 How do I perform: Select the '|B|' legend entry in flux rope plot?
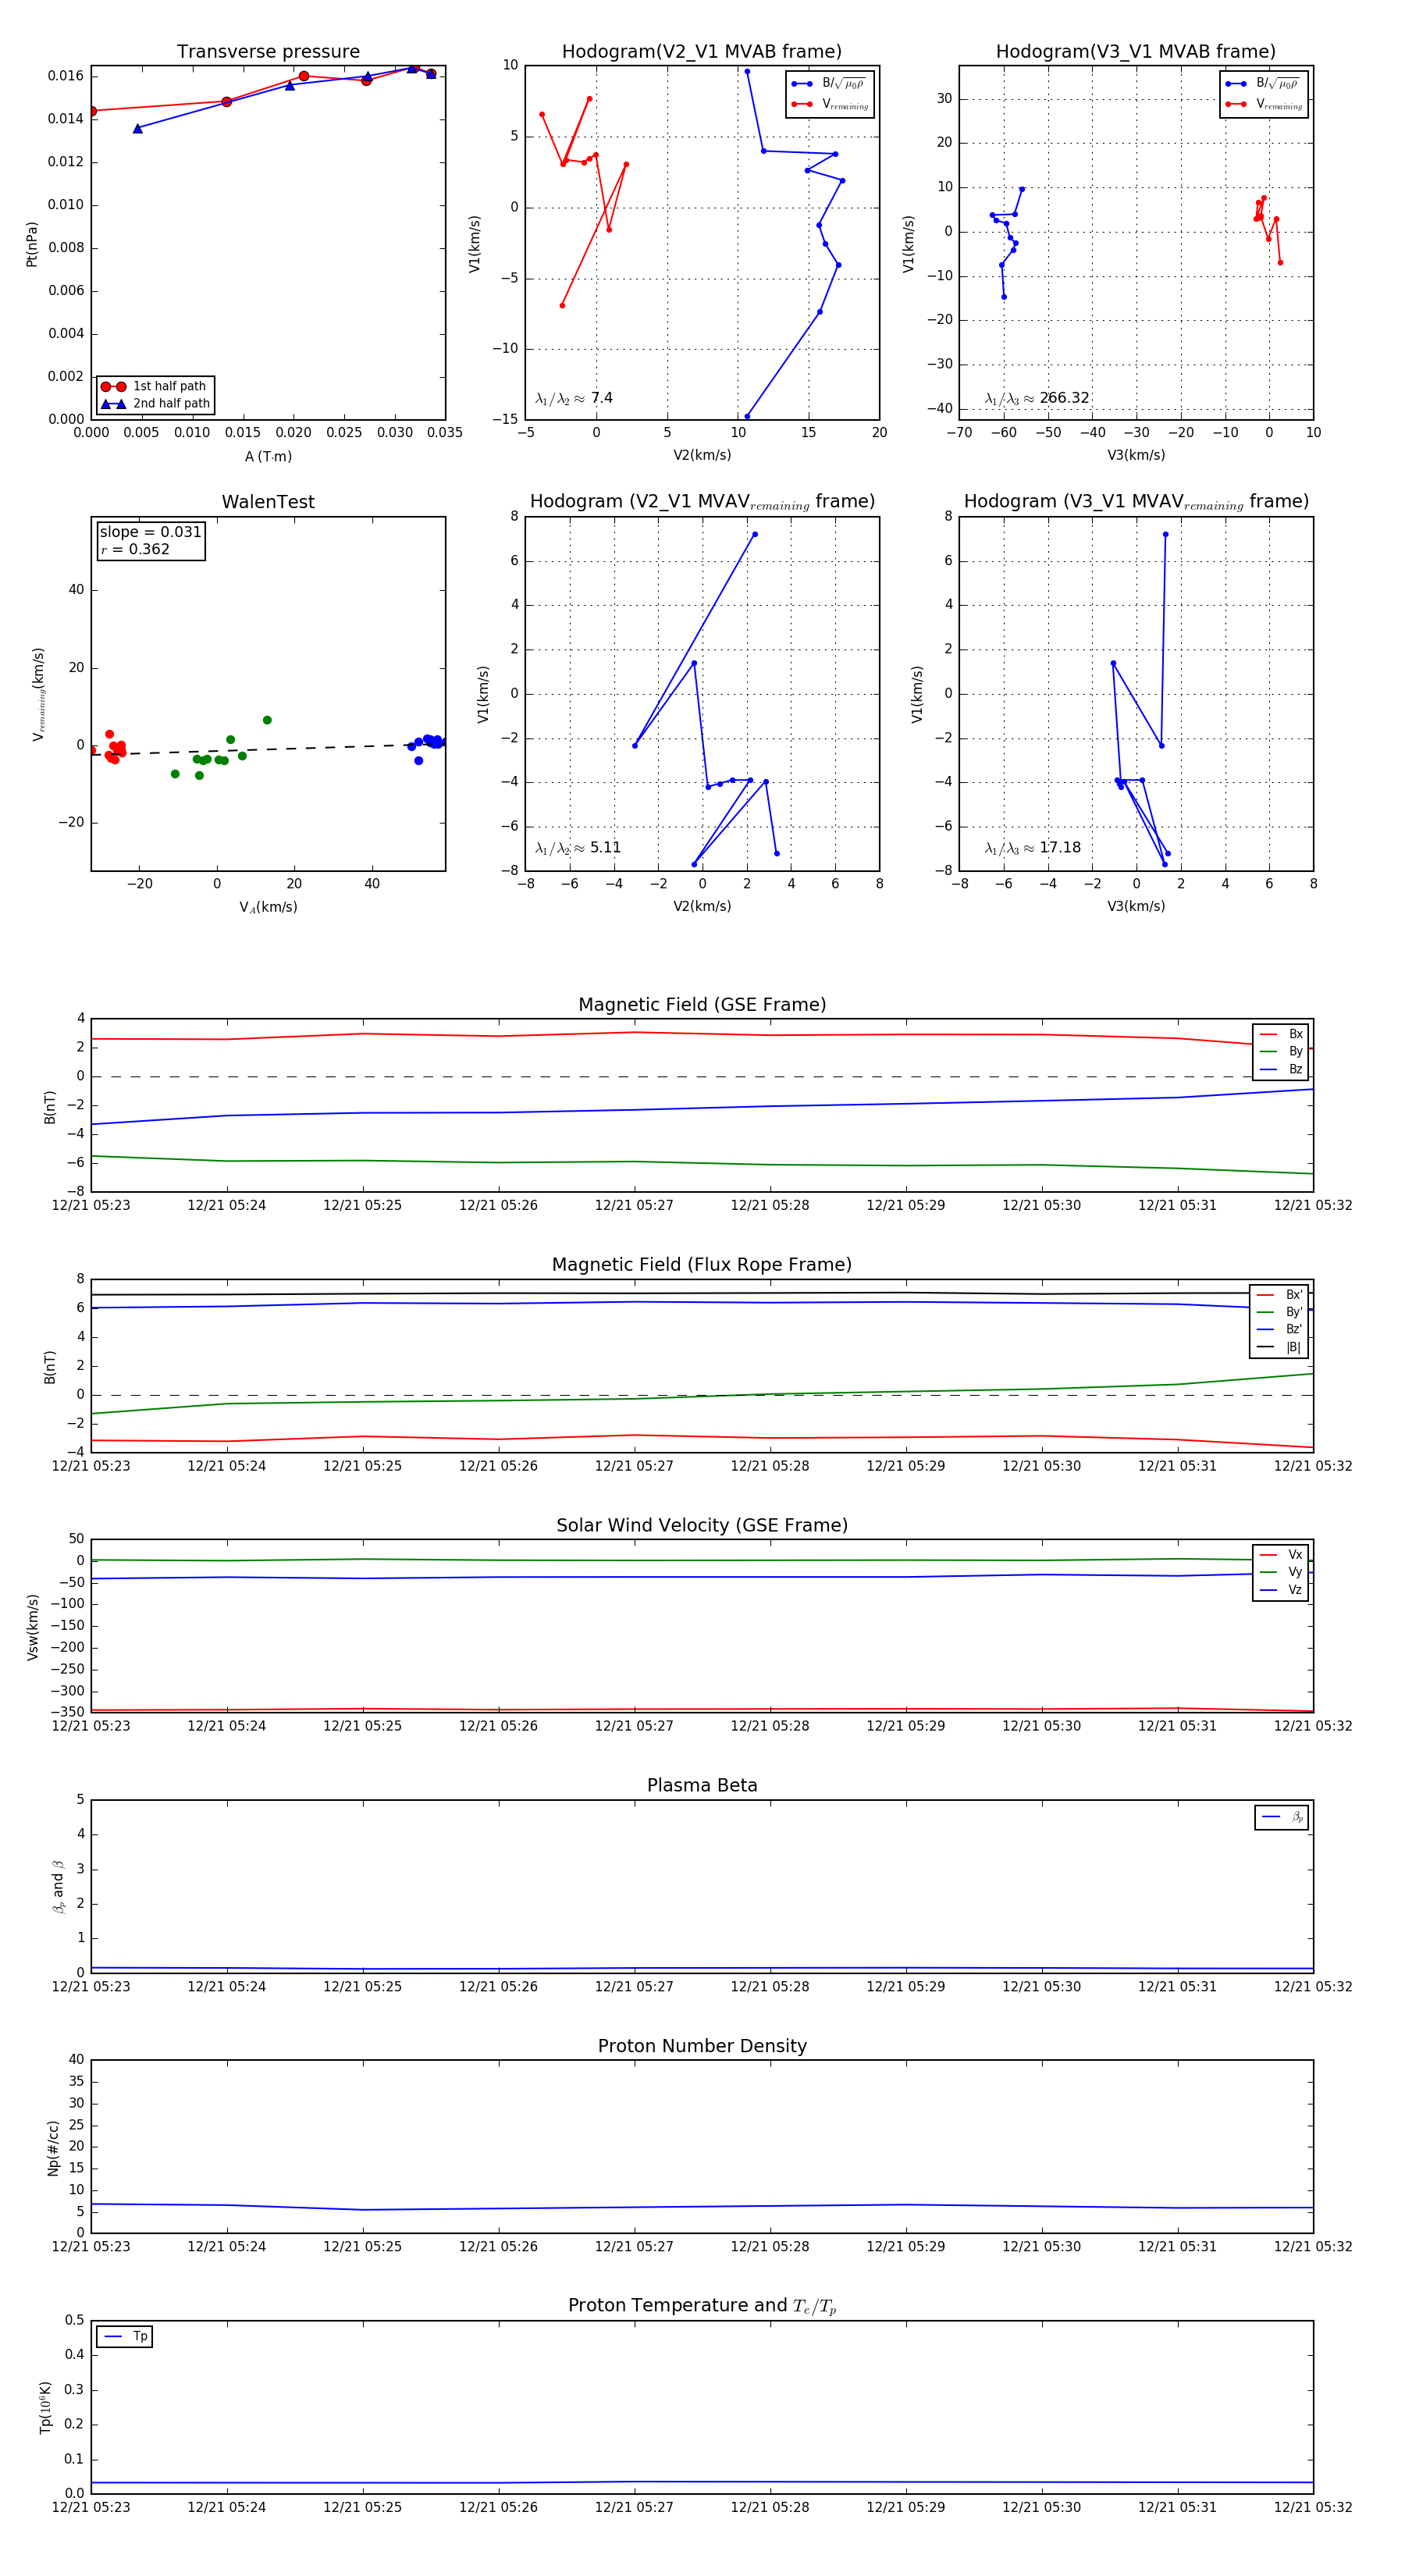1279,1347
